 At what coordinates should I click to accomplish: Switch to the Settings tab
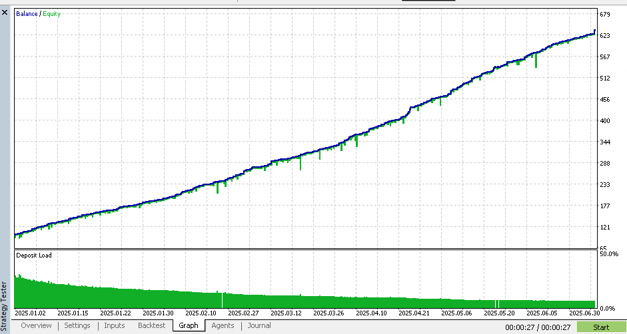(77, 325)
